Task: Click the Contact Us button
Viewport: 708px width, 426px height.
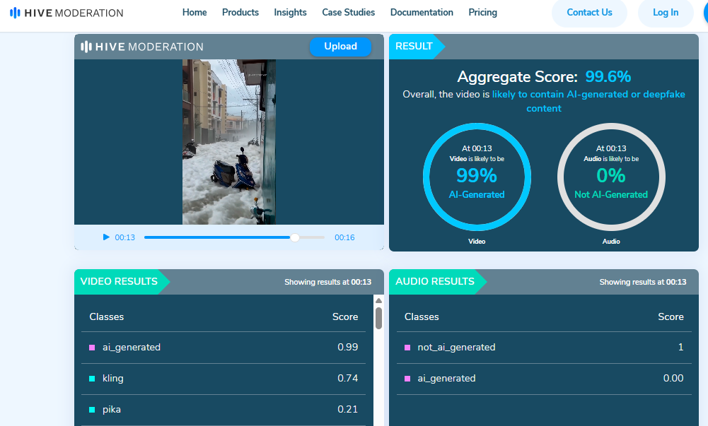Action: (589, 13)
